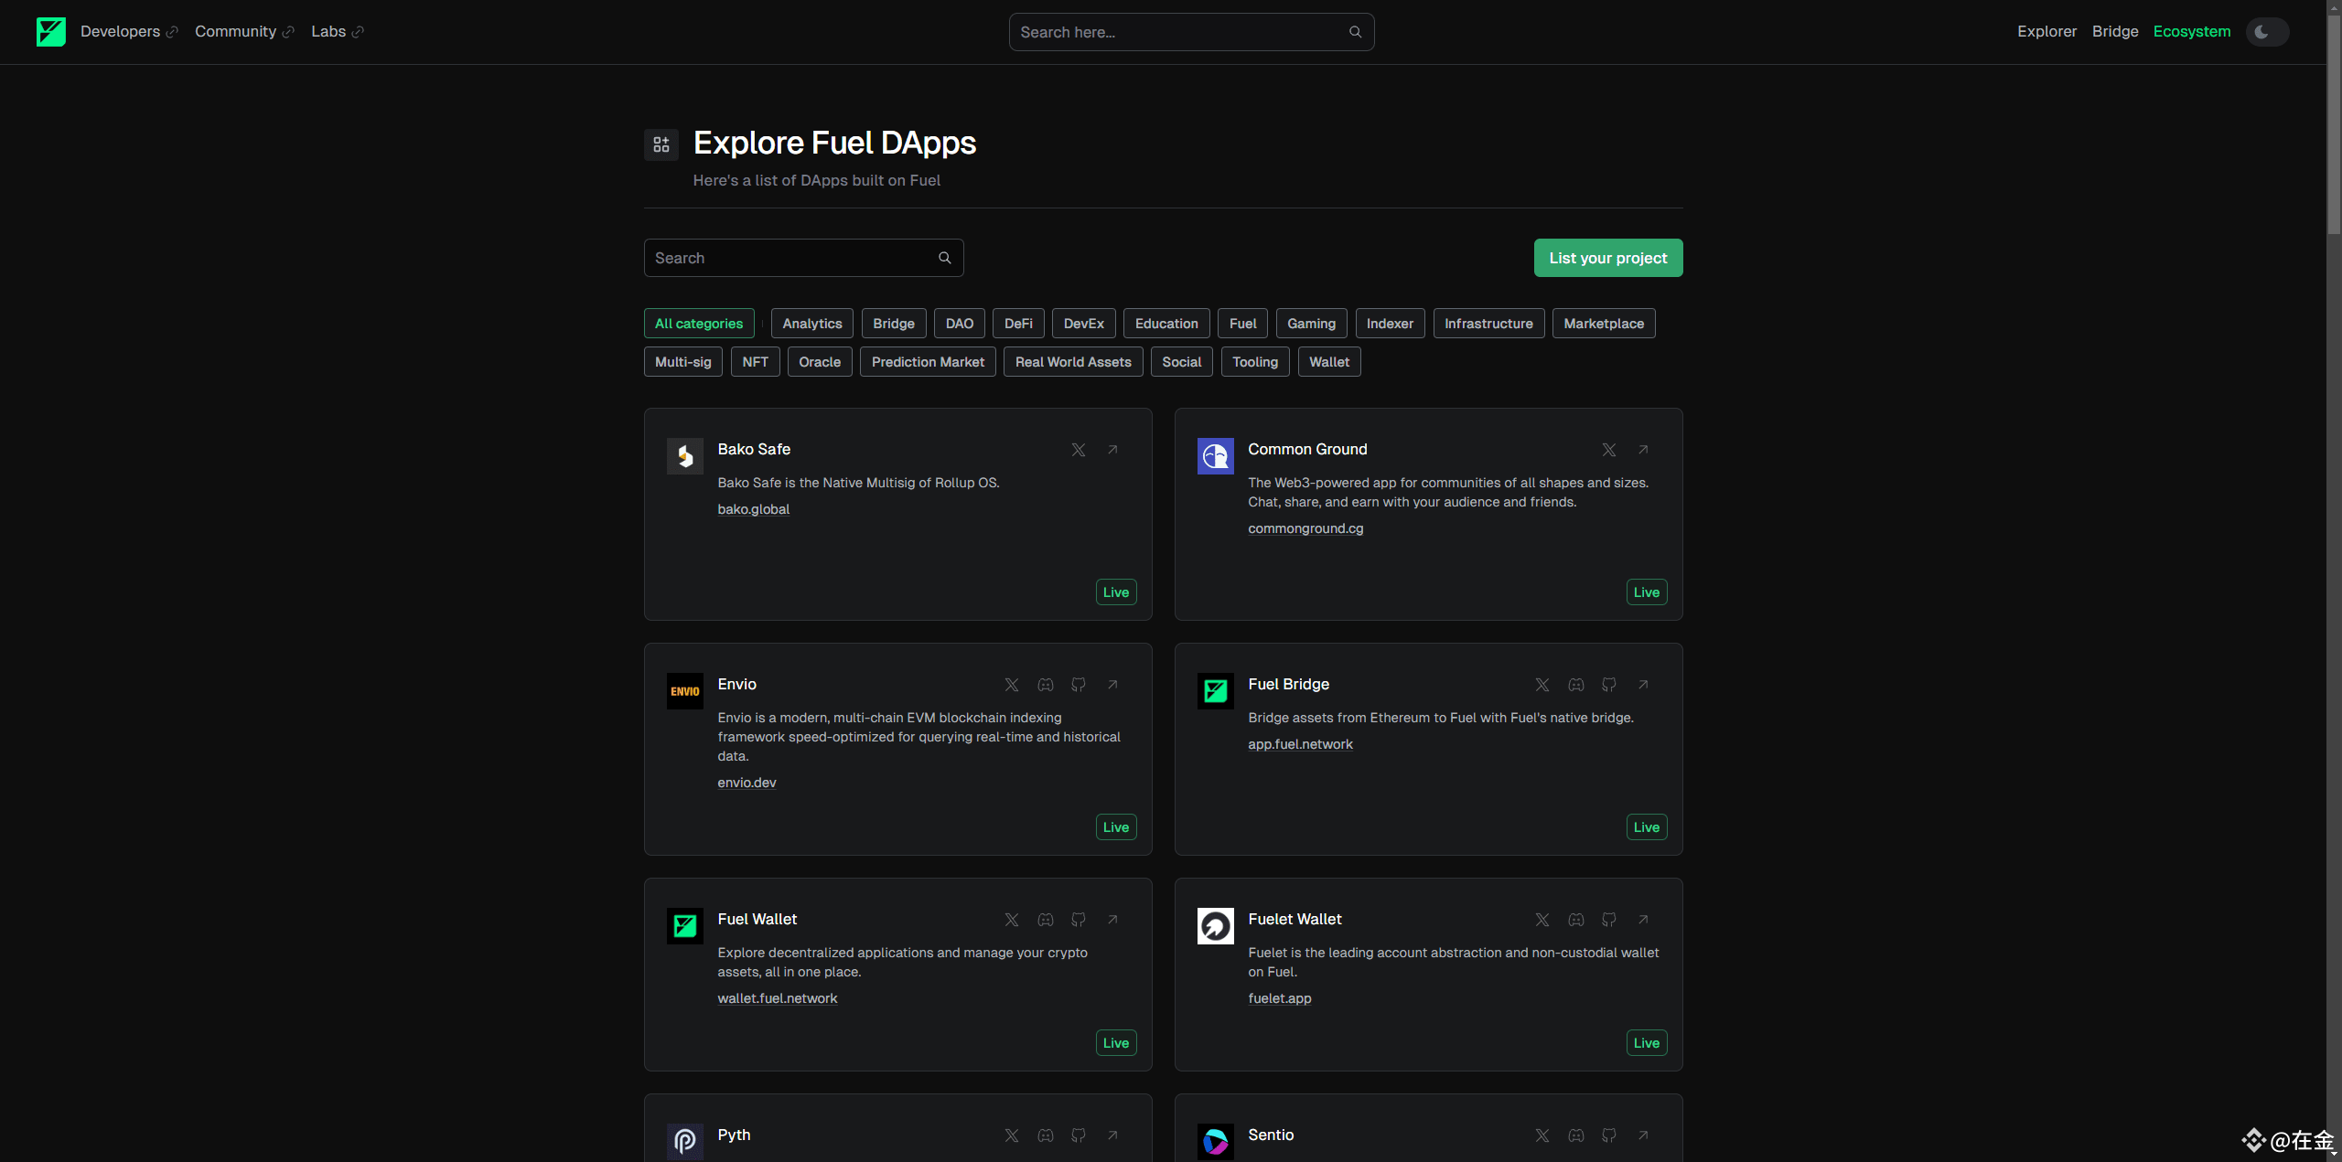
Task: Click the Fuel logo in the top bar
Action: tap(51, 32)
